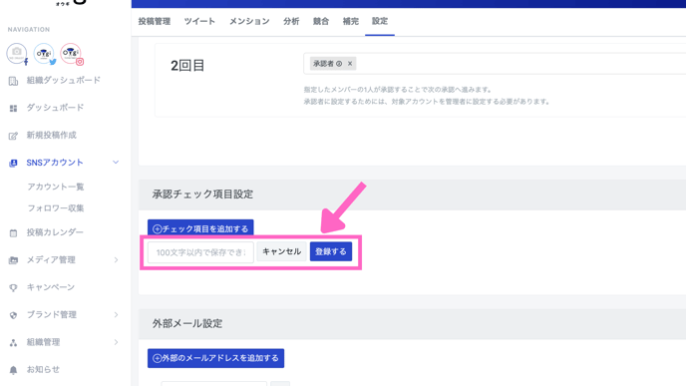The image size is (686, 386).
Task: Expand the メディア管理 submenu chevron
Action: tap(116, 260)
